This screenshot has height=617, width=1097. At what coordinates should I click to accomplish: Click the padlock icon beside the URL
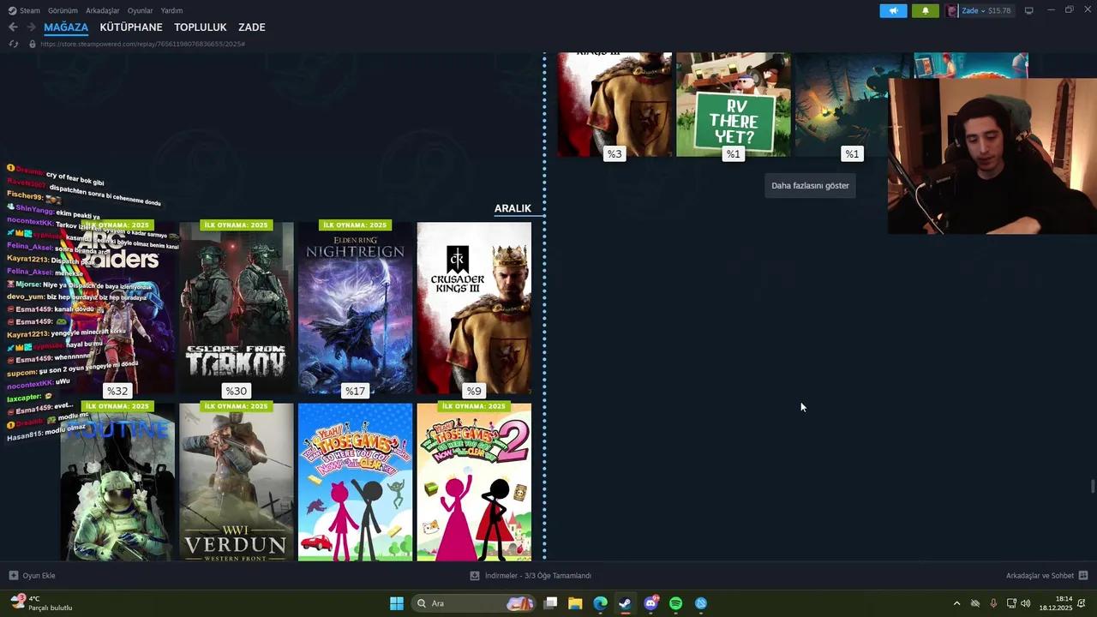pyautogui.click(x=33, y=44)
